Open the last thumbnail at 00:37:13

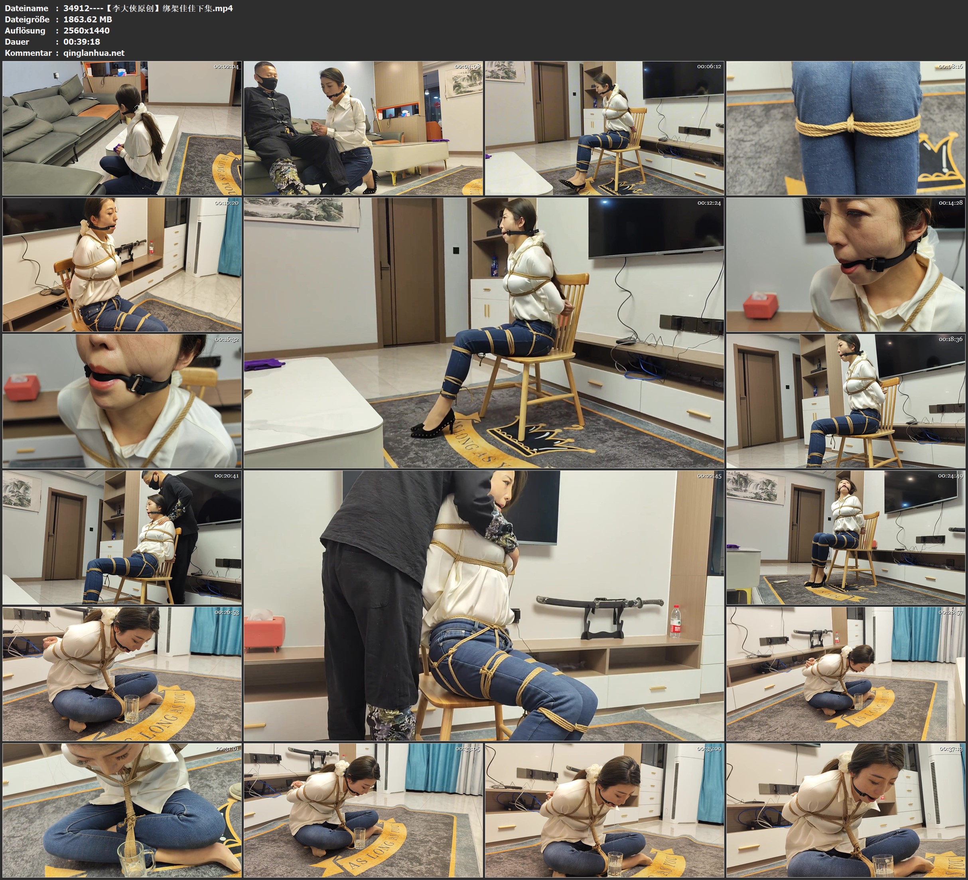click(x=846, y=810)
